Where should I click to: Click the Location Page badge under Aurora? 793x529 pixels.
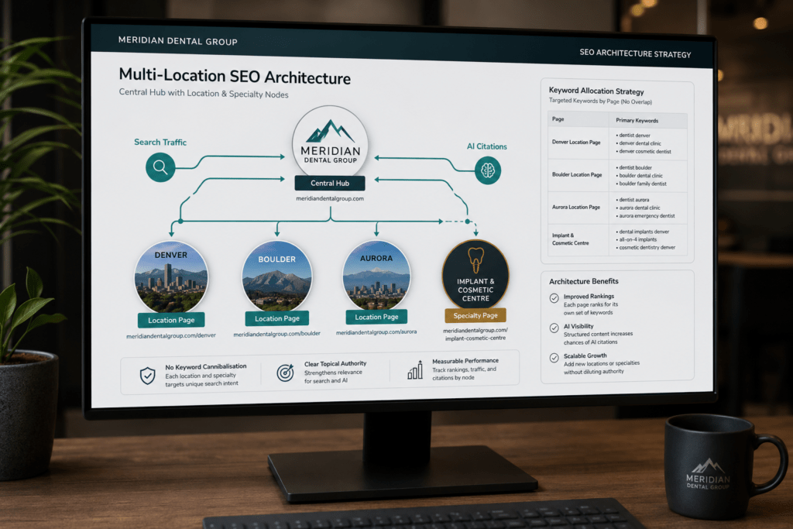pyautogui.click(x=376, y=317)
